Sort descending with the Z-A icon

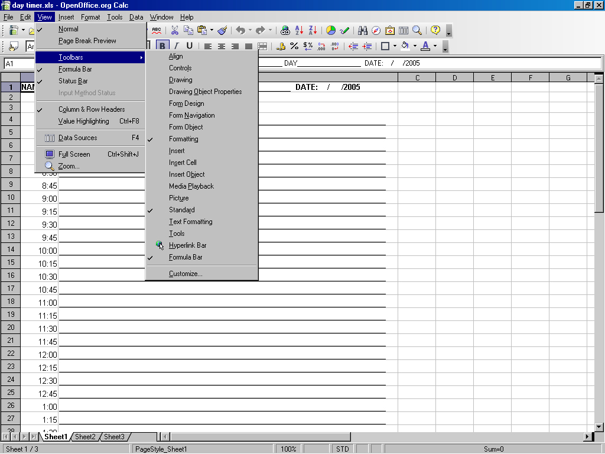tap(313, 31)
